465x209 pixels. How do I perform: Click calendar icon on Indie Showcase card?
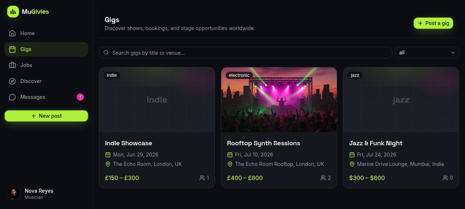pos(108,154)
